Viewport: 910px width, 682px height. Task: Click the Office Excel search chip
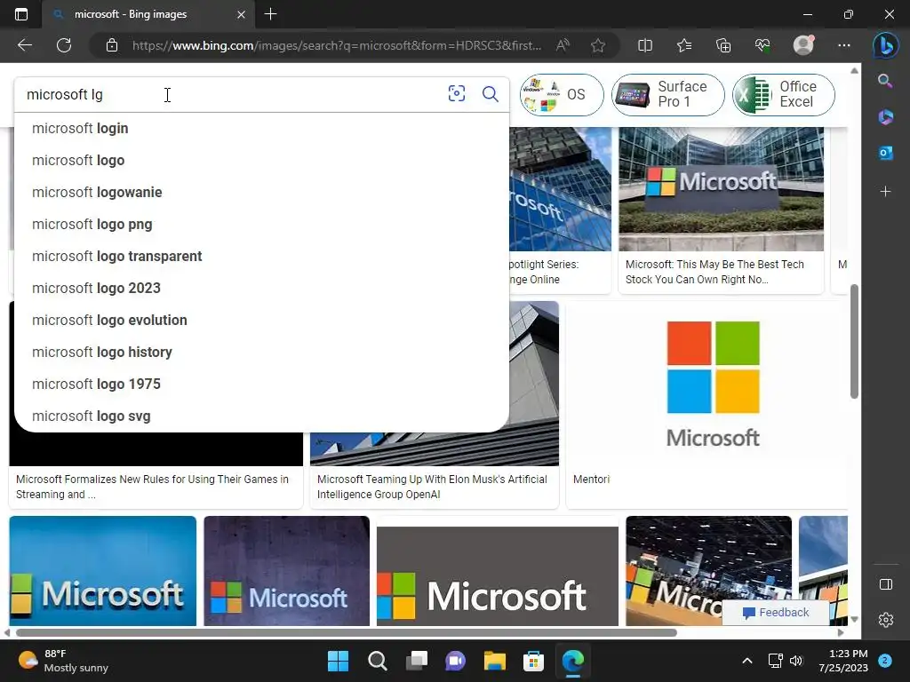coord(784,94)
